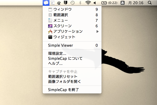The height and width of the screenshot is (105, 157).
Task: Click the application icon beside アプリケーション
Action: coord(50,31)
